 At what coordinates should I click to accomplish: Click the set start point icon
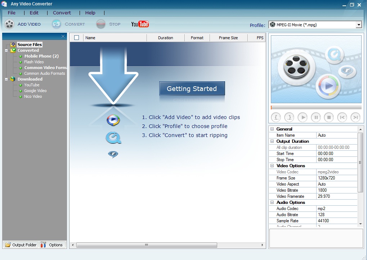[277, 117]
